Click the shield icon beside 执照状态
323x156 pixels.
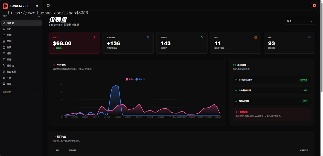[237, 112]
